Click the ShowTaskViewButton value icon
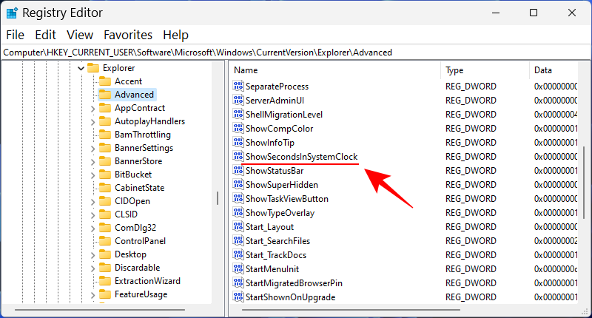Image resolution: width=592 pixels, height=318 pixels. click(x=238, y=198)
